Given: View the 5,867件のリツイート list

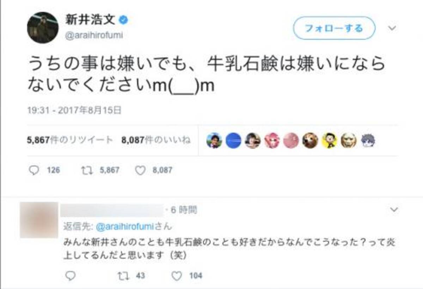Looking at the screenshot, I should 70,140.
